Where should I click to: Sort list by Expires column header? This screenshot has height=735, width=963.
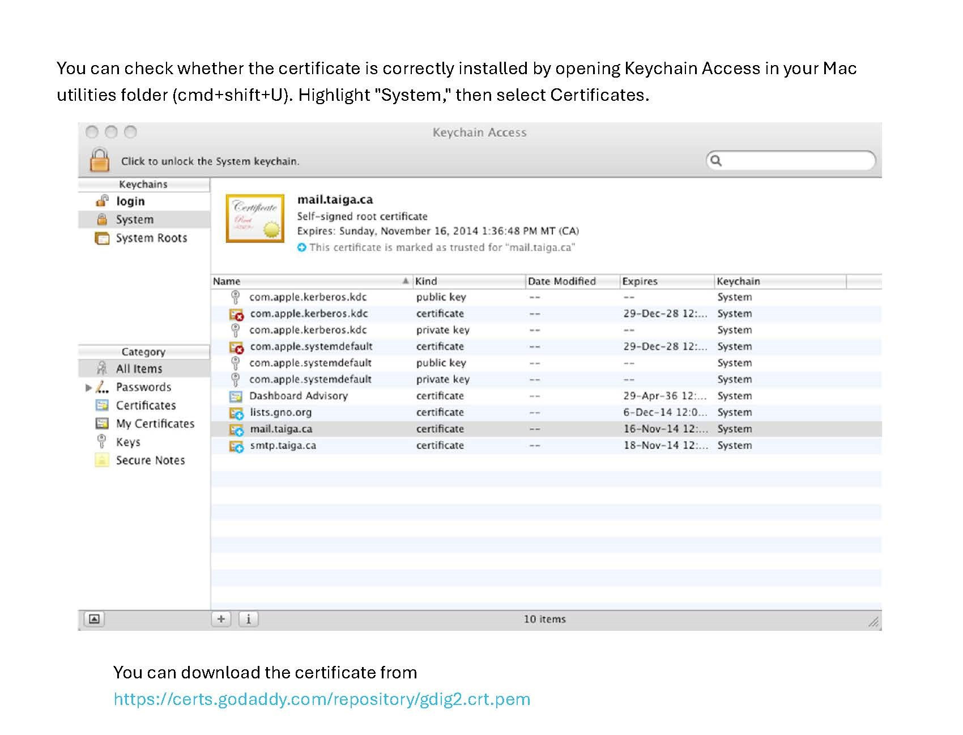click(x=666, y=281)
